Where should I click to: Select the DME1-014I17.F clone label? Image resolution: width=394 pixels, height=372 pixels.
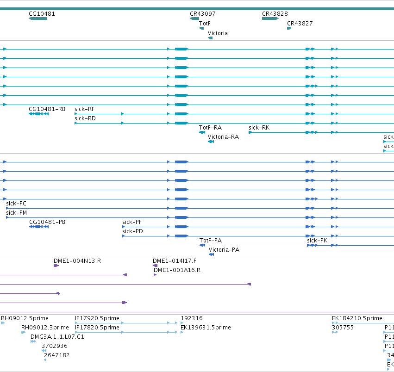(x=175, y=261)
